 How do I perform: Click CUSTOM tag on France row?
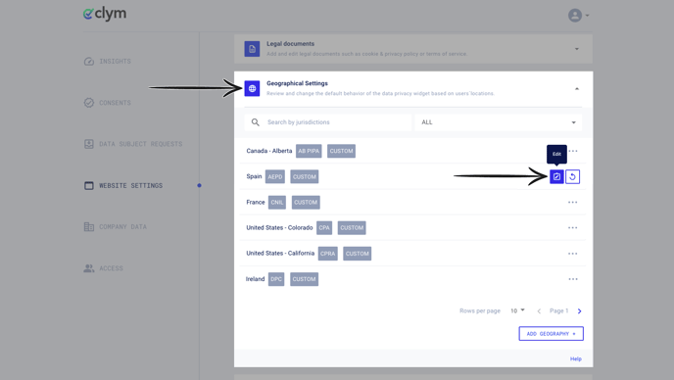[x=306, y=203]
